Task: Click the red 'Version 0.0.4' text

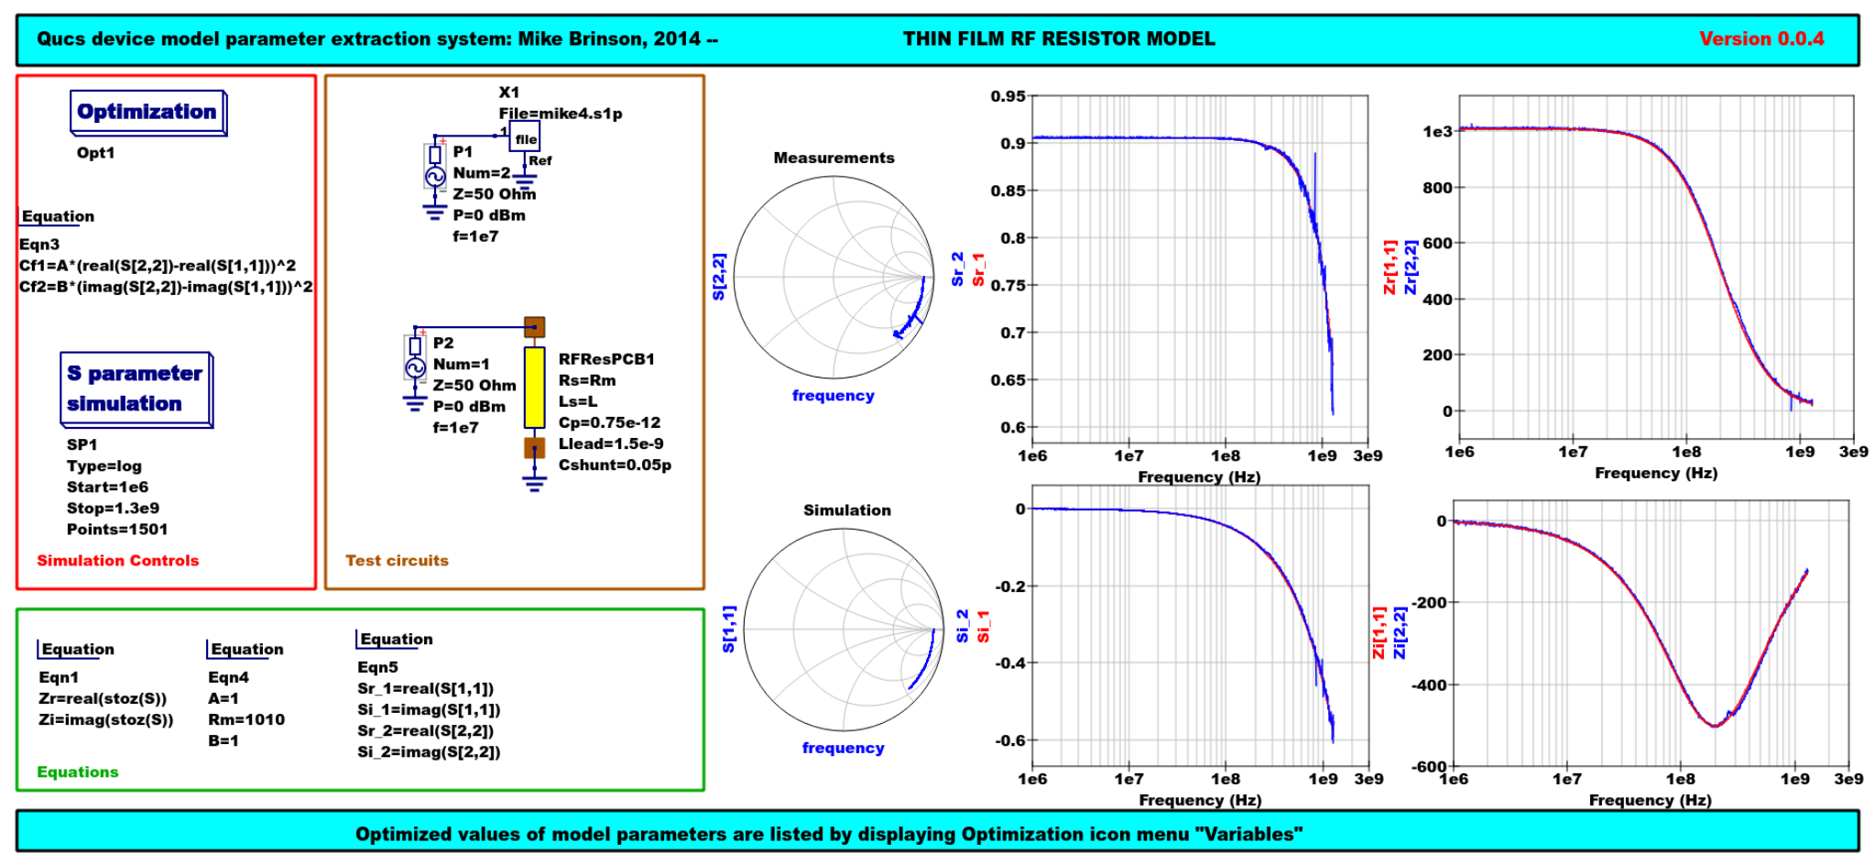Action: (x=1761, y=38)
